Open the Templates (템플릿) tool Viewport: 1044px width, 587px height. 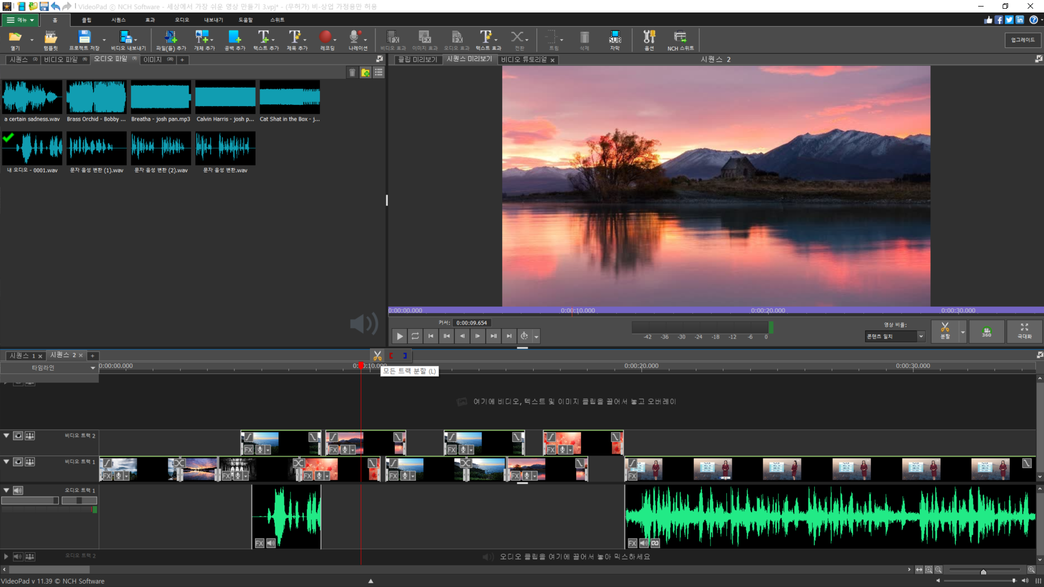pyautogui.click(x=51, y=40)
